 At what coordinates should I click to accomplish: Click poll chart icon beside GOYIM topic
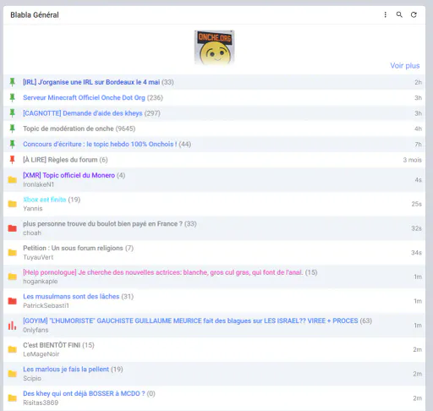coord(12,326)
